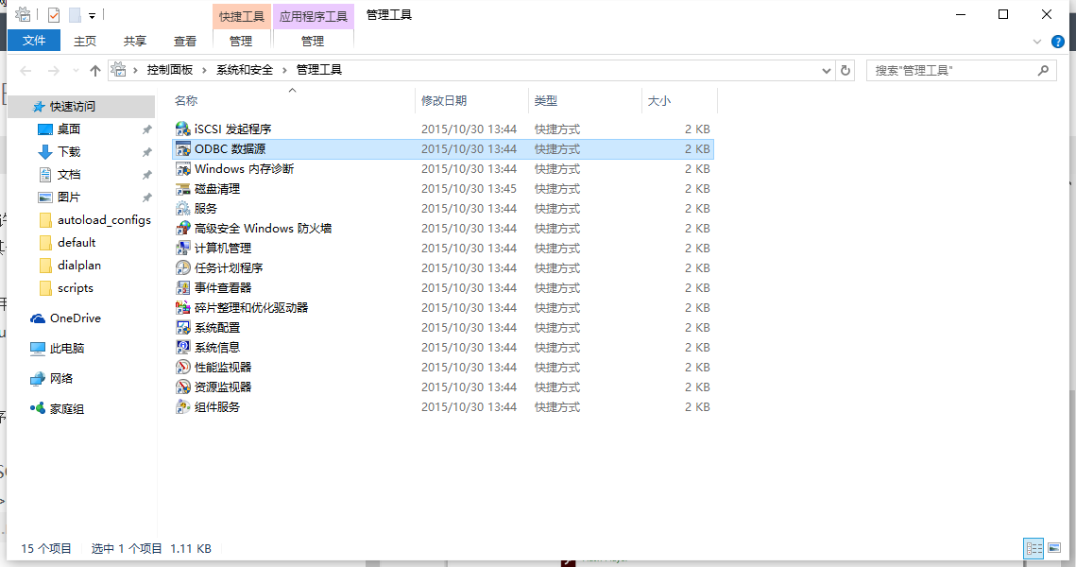1076x567 pixels.
Task: Switch to large thumbnail view in status bar
Action: (1055, 548)
